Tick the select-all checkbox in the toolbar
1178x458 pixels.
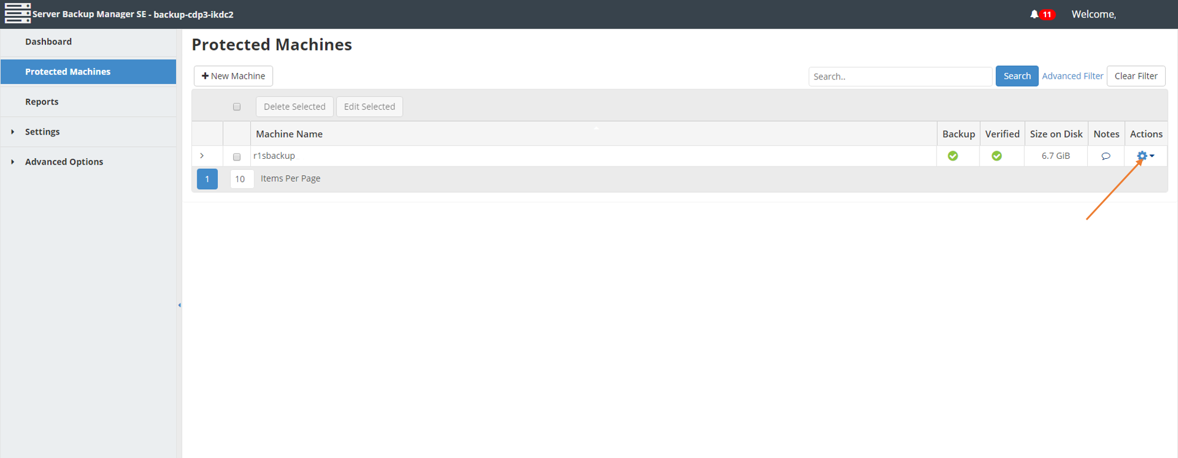[x=237, y=107]
